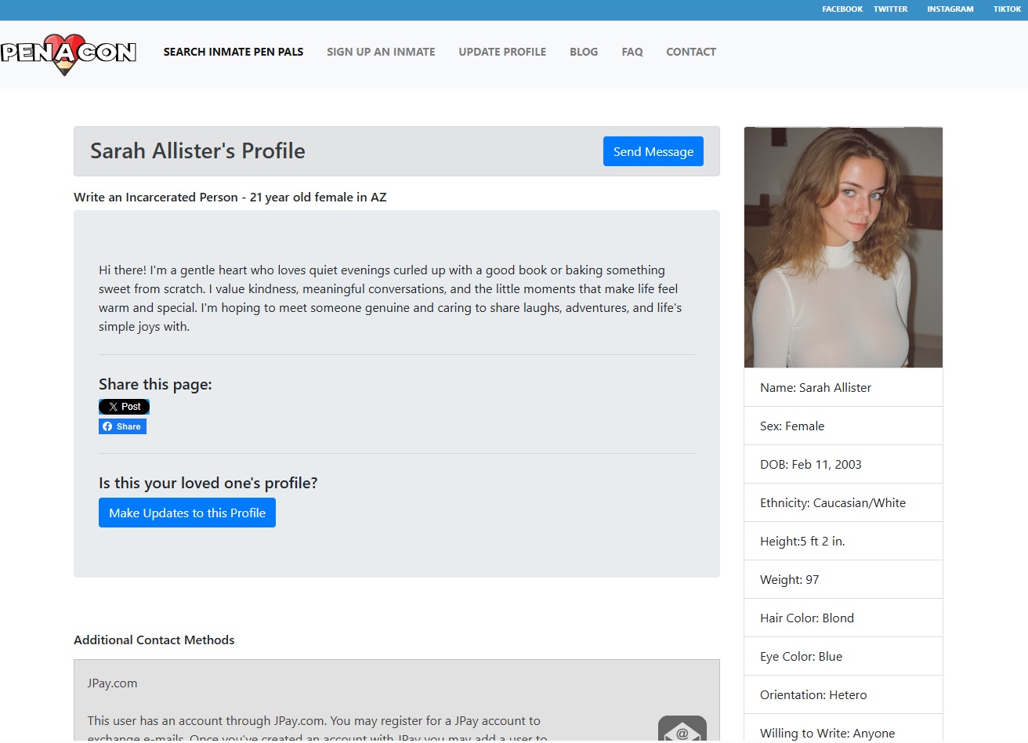Click the profile bio paragraph starting 'Hi there!'
The image size is (1028, 743).
tap(390, 299)
